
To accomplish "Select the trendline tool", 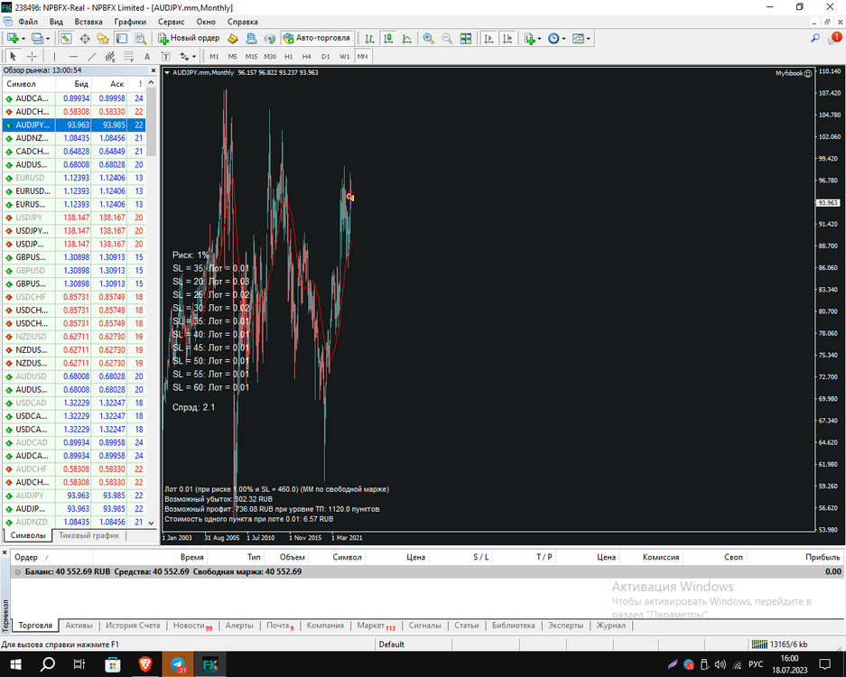I will pos(92,56).
